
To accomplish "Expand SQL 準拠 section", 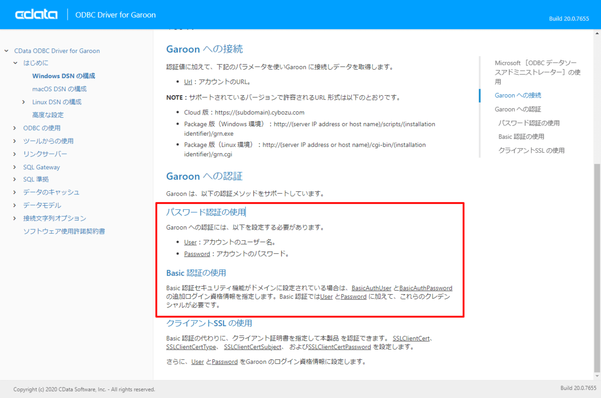I will 16,179.
